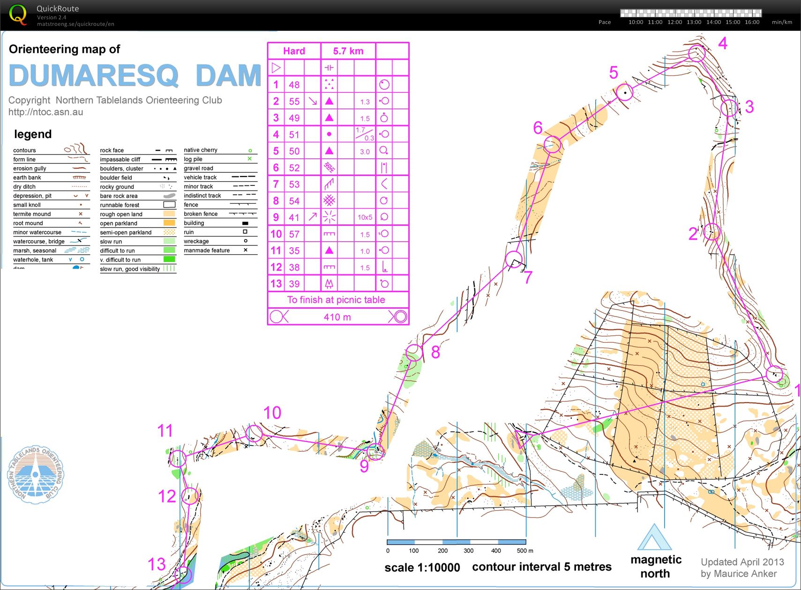Select the finish symbol beside 410 m
Viewport: 801px width, 590px height.
pos(399,317)
